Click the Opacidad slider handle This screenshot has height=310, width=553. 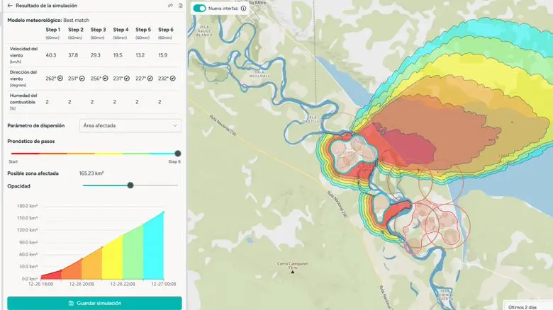coord(130,185)
